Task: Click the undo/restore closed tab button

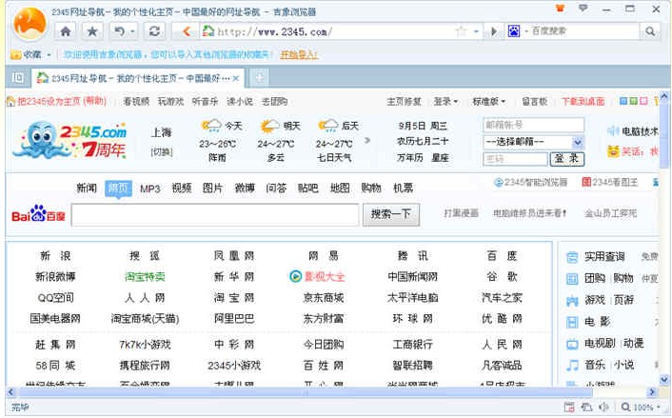Action: (120, 31)
